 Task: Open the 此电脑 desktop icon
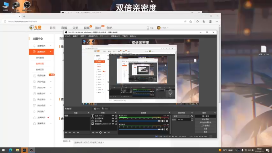point(5,6)
